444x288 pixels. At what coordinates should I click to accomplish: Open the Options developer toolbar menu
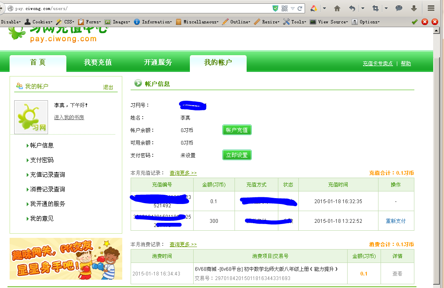coord(366,22)
